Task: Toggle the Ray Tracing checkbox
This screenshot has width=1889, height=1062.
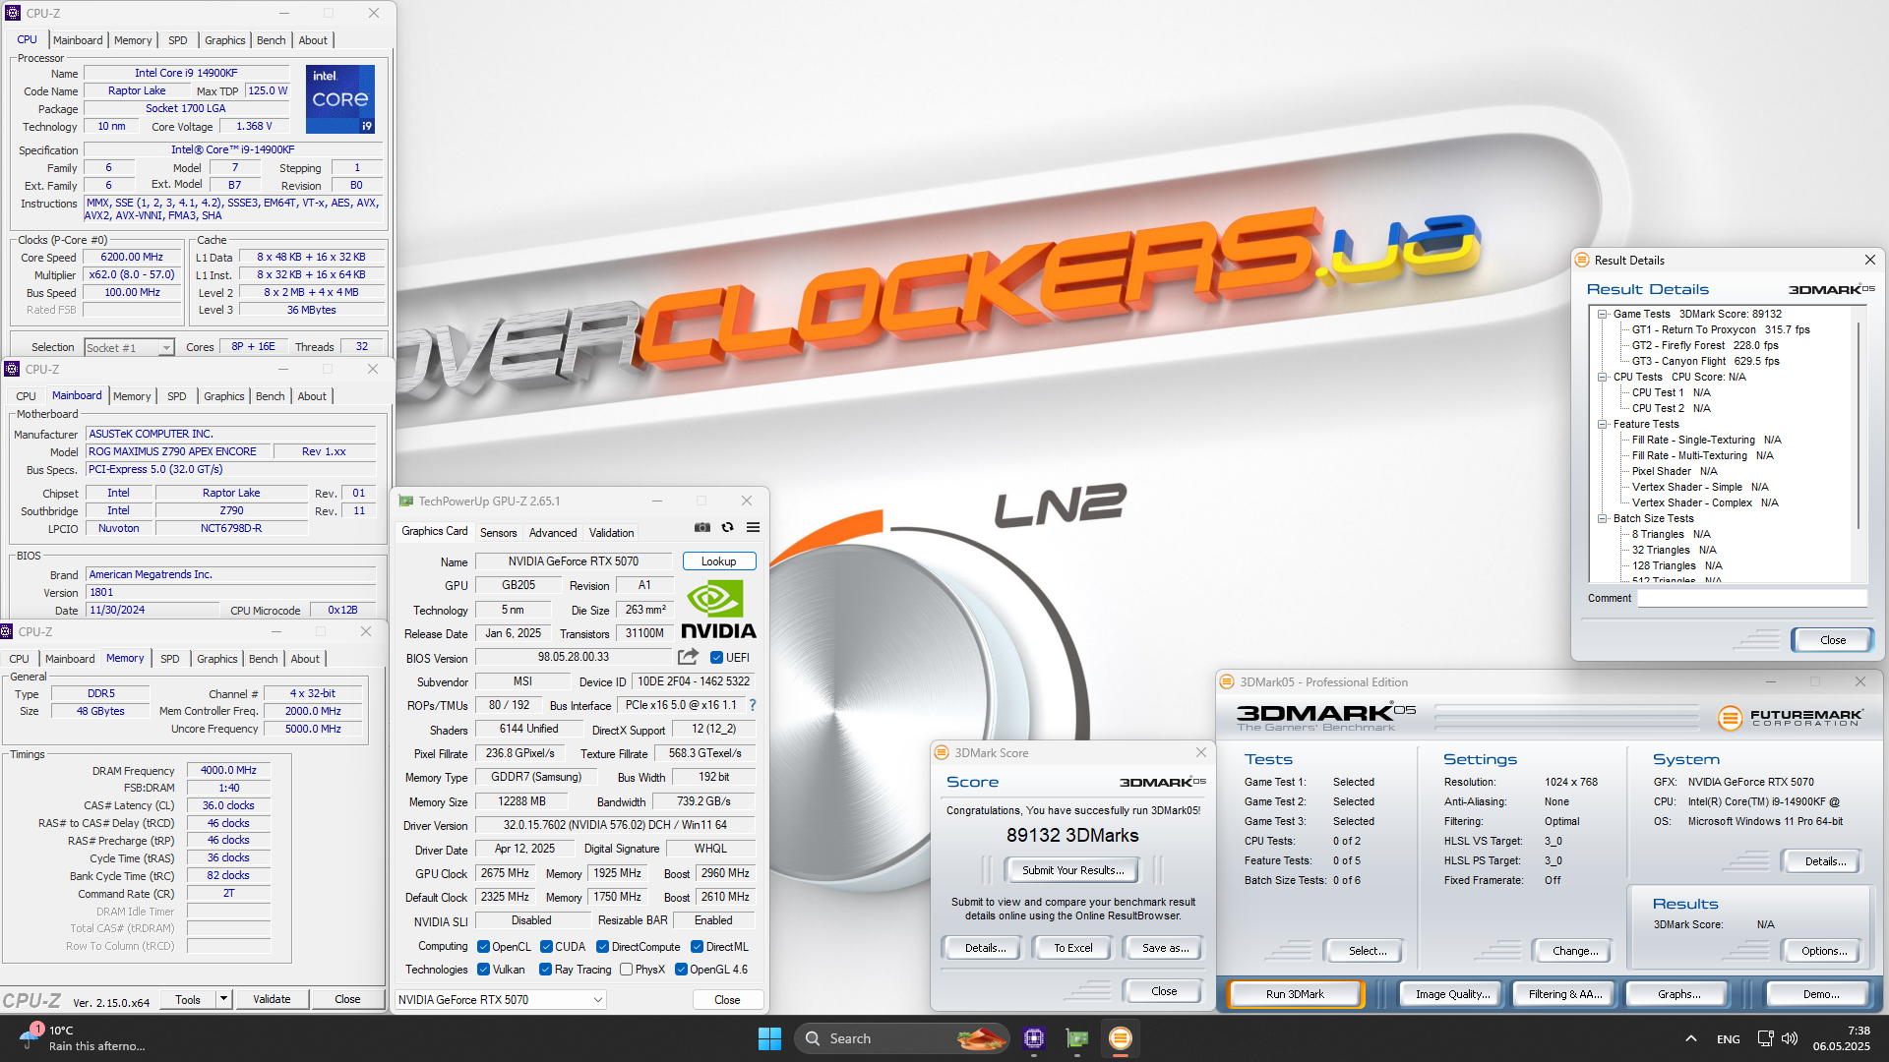Action: pos(545,970)
